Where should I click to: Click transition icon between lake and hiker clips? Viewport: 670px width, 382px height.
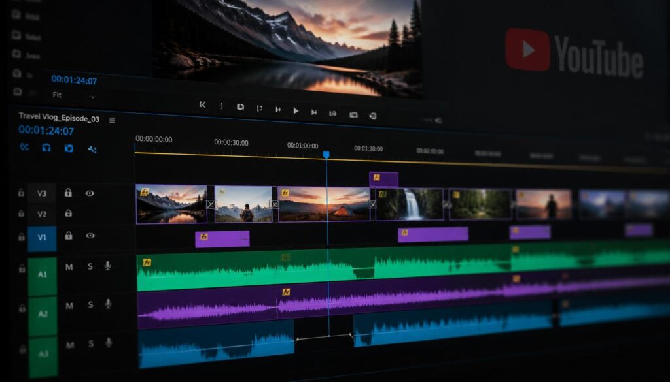[x=210, y=204]
